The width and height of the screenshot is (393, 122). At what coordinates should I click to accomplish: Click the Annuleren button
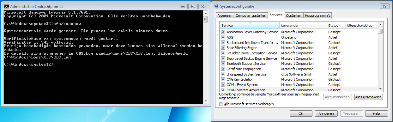tap(326, 113)
